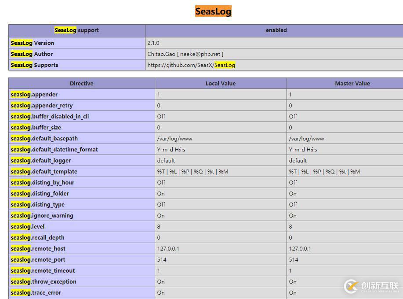The width and height of the screenshot is (403, 299).
Task: Click local value 'Y-m-d H:i:s'
Action: point(171,150)
